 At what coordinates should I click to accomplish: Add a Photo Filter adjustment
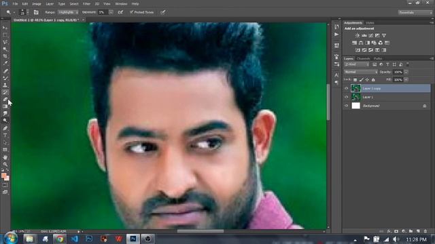[374, 43]
